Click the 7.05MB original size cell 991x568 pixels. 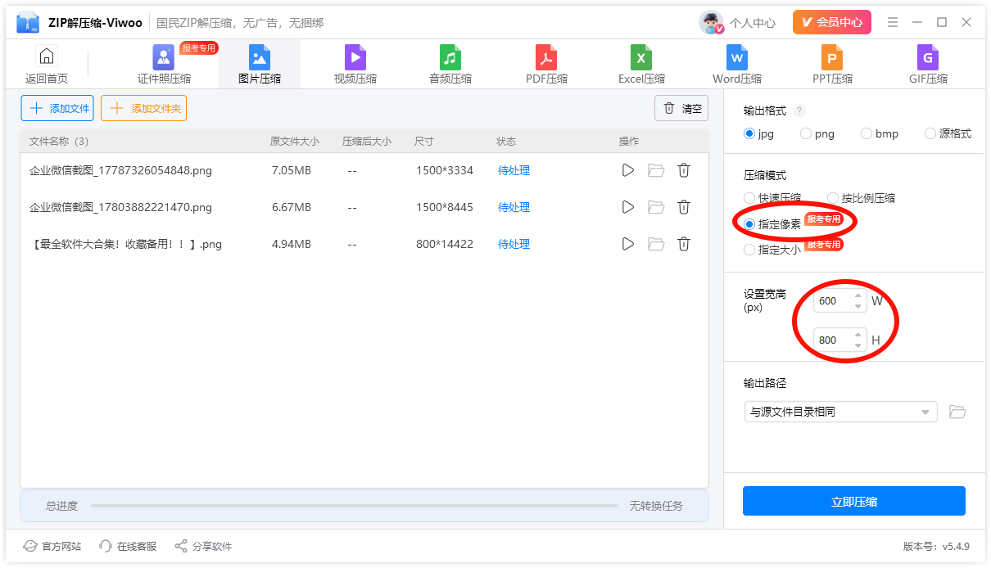[x=292, y=170]
